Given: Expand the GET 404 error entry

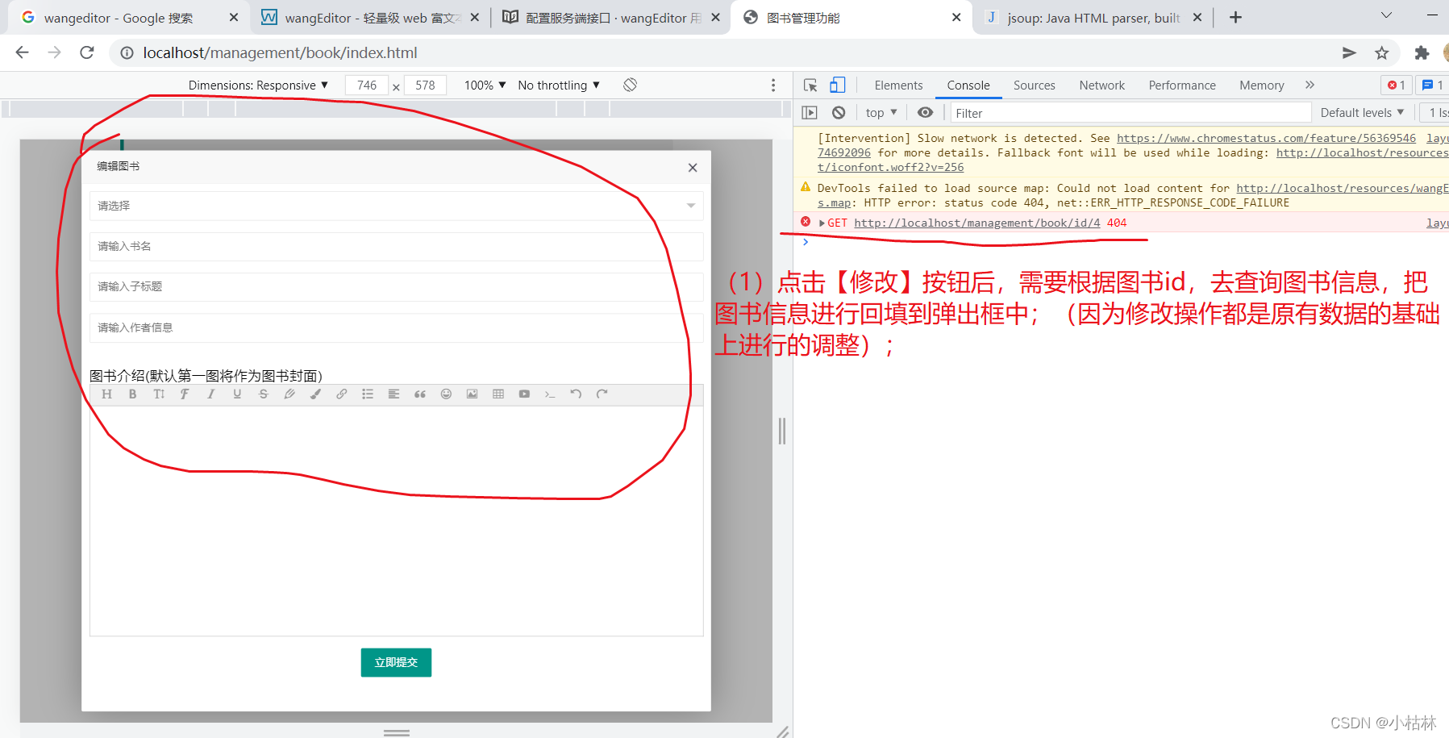Looking at the screenshot, I should coord(822,223).
